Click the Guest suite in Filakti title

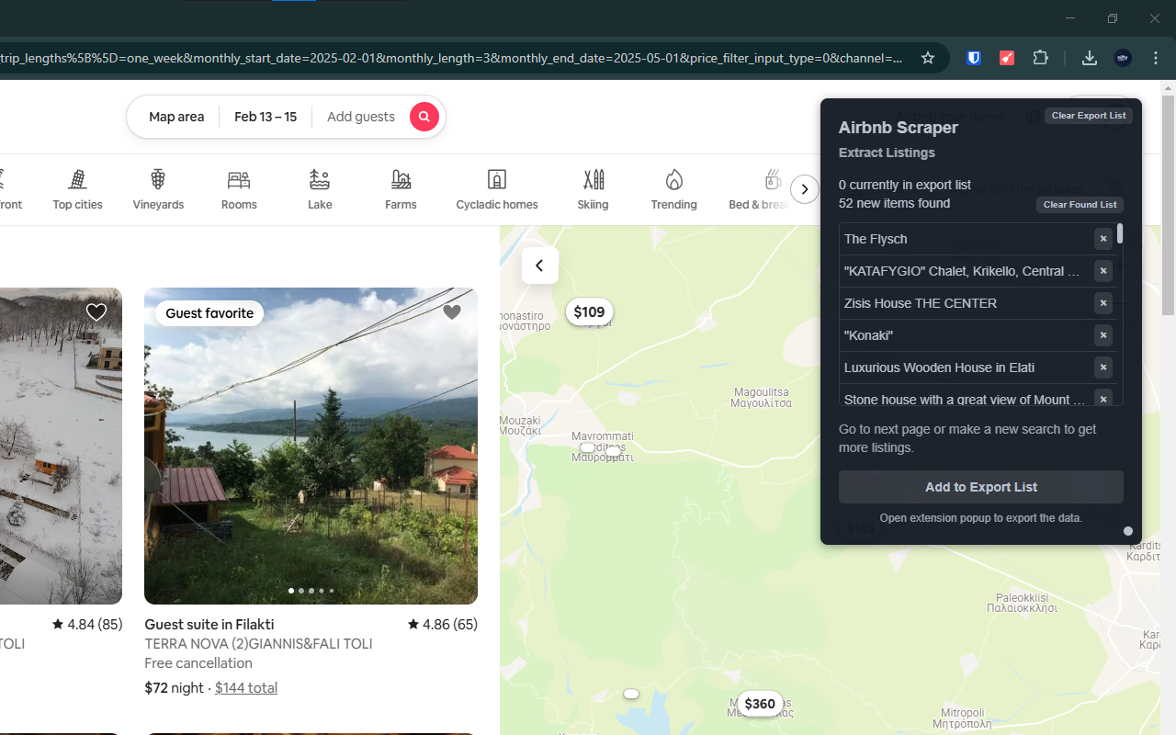coord(209,625)
